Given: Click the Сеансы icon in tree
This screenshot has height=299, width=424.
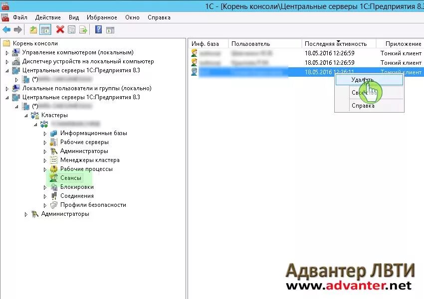Looking at the screenshot, I should 53,178.
